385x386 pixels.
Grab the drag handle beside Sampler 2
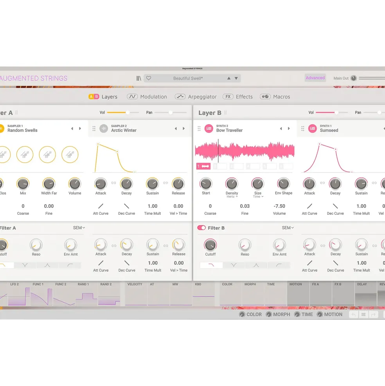pos(94,129)
